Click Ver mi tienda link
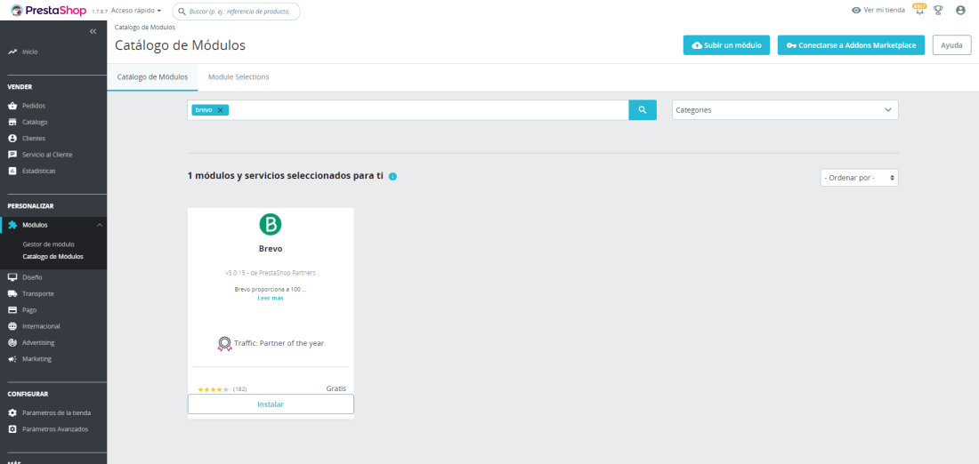The image size is (979, 464). (x=878, y=10)
